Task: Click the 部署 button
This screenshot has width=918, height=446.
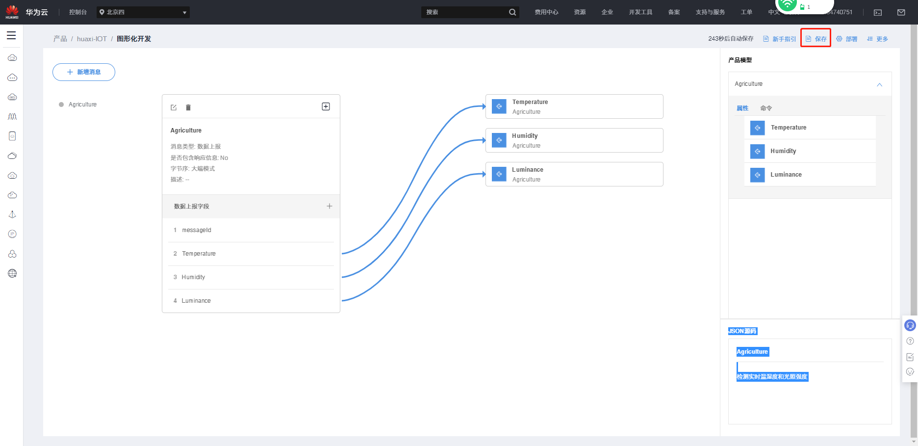Action: (x=847, y=39)
